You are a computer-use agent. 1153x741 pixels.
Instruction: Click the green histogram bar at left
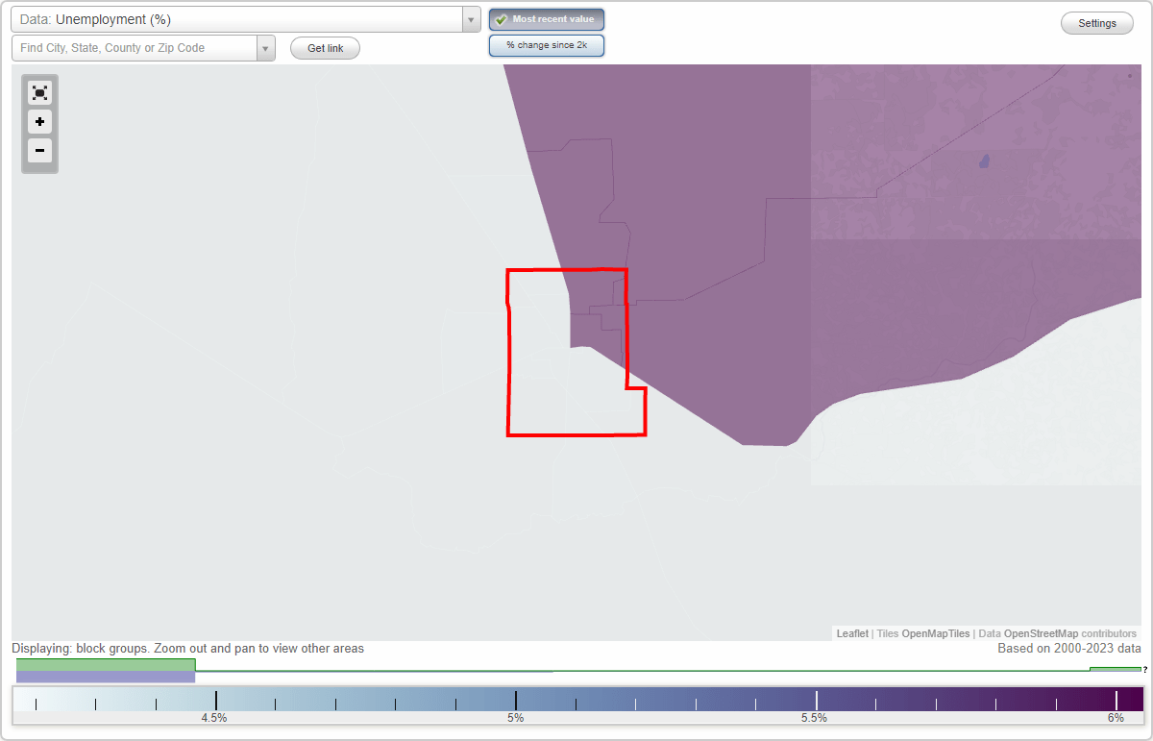pos(106,665)
